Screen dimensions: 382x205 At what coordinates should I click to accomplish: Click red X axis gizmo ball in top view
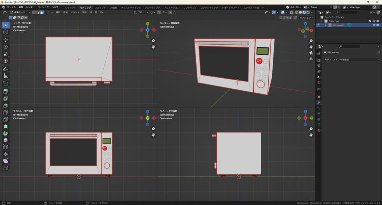point(154,30)
